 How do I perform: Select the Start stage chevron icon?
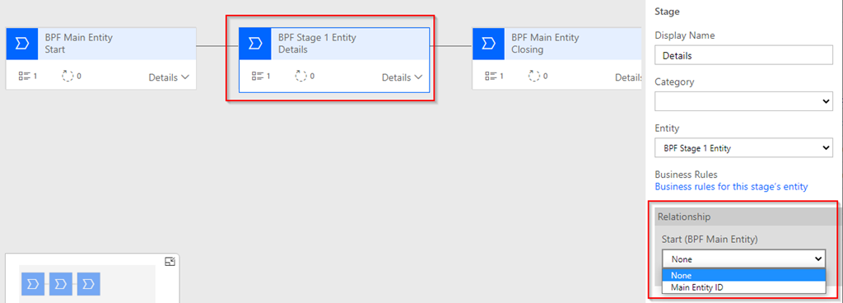pyautogui.click(x=22, y=44)
